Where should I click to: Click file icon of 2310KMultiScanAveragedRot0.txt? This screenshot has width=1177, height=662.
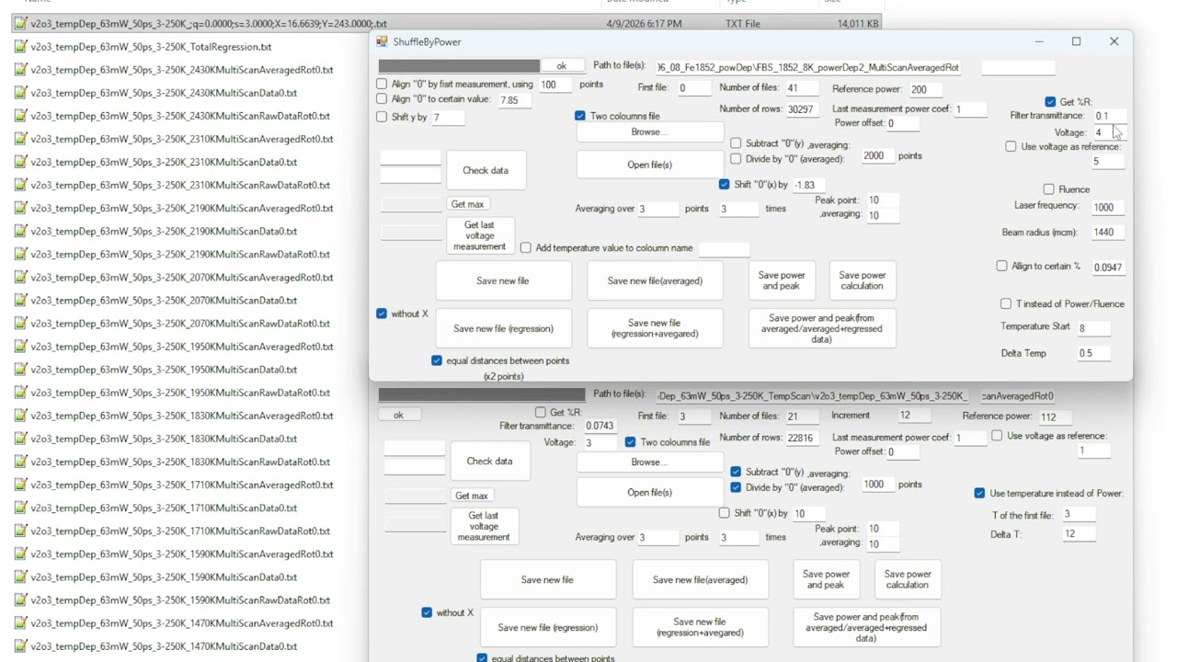point(20,139)
